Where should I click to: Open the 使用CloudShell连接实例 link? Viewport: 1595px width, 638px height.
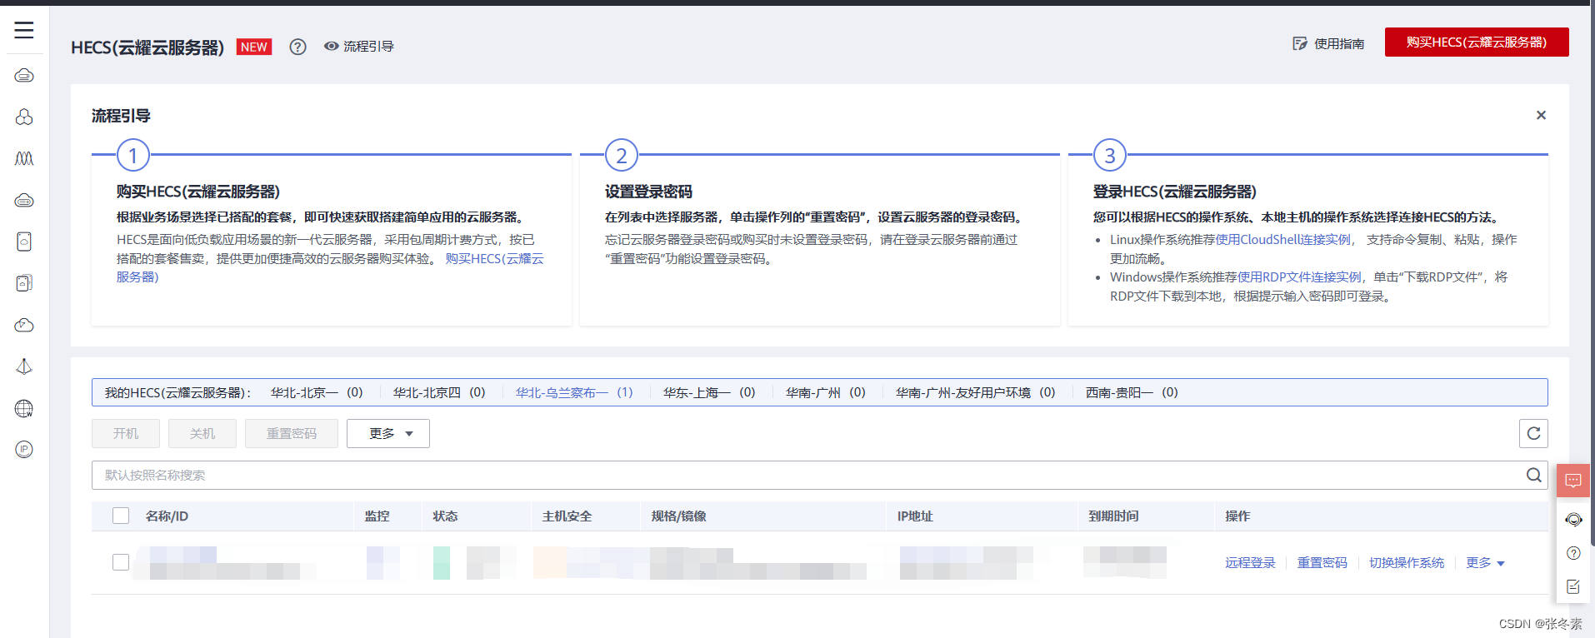(1282, 240)
